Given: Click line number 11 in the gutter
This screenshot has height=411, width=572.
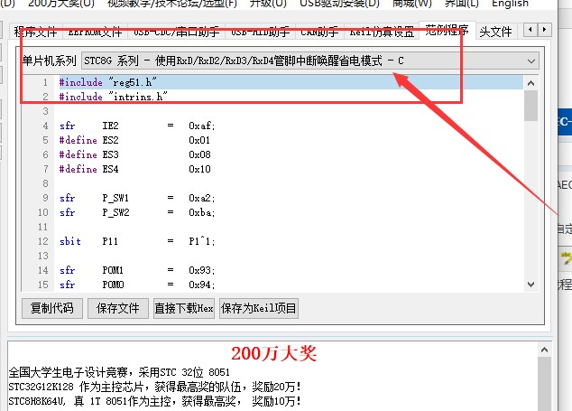Looking at the screenshot, I should 43,227.
